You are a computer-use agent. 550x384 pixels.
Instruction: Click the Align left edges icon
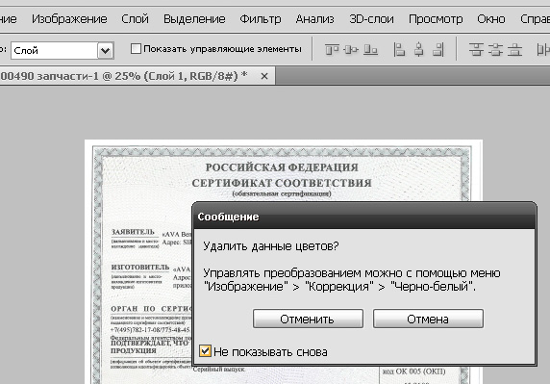click(x=399, y=49)
